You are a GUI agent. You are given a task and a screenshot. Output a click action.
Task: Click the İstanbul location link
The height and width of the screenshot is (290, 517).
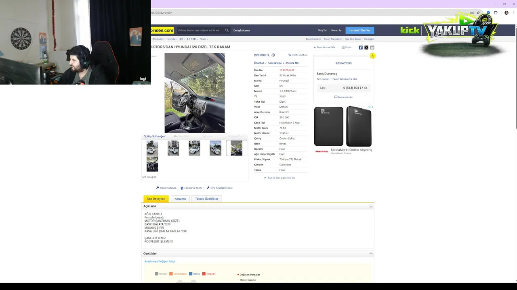259,63
